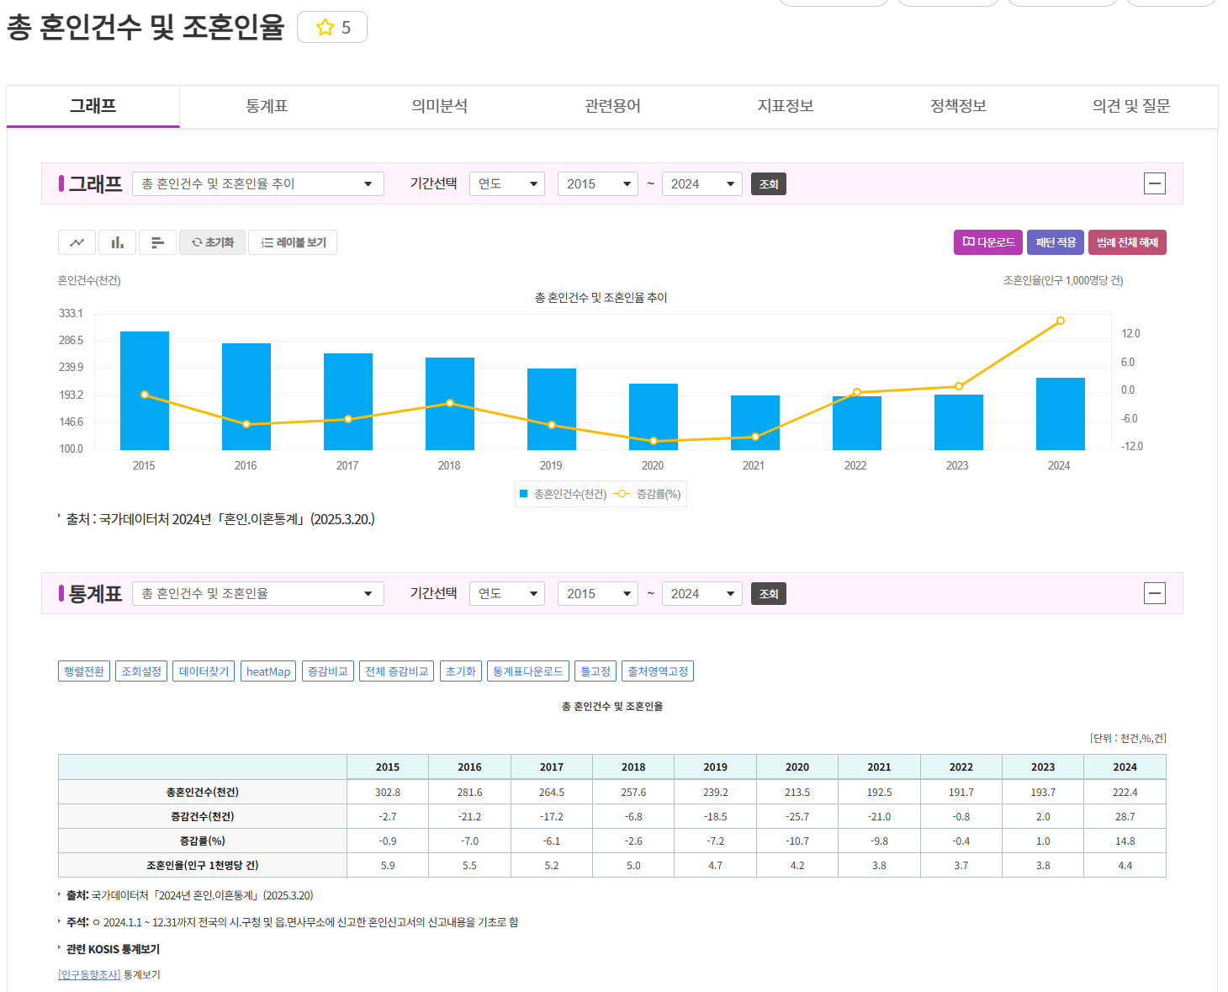Click the heatMap table button
The image size is (1228, 992).
pyautogui.click(x=268, y=671)
